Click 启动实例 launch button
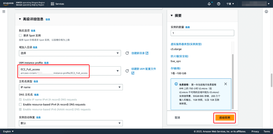This screenshot has height=134, width=273. click(x=224, y=118)
